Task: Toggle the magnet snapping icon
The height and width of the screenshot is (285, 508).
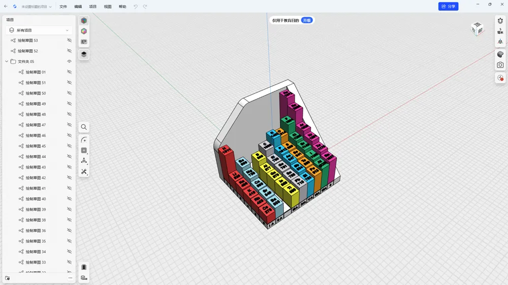Action: 500,21
